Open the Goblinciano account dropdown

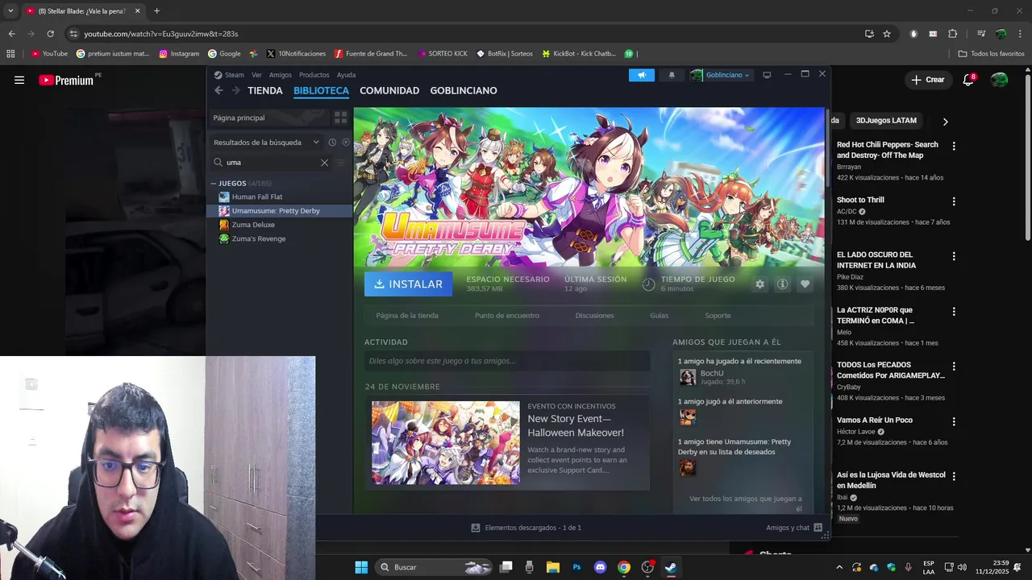[x=720, y=75]
